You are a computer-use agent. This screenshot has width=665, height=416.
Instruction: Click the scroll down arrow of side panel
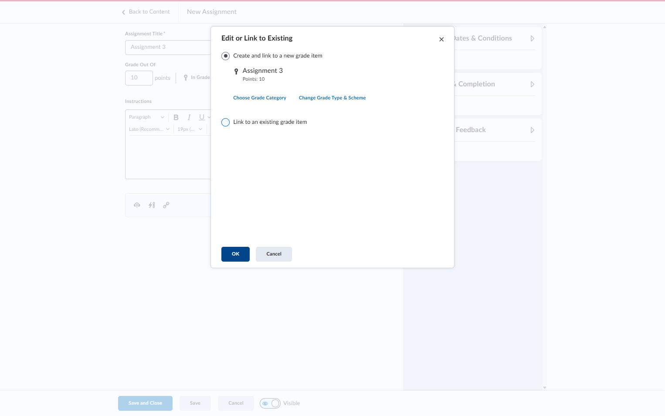pos(545,388)
